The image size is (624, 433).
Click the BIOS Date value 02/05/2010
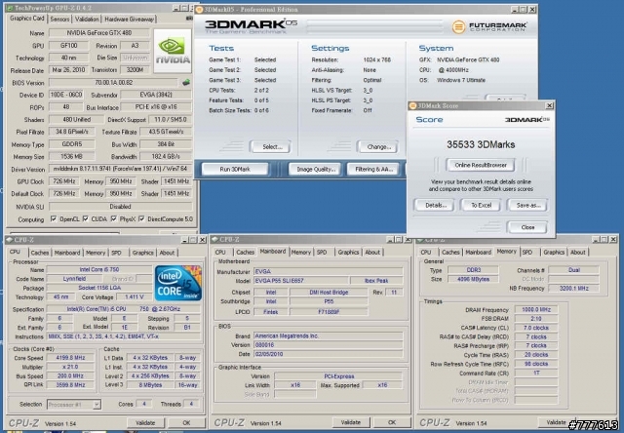tap(329, 354)
